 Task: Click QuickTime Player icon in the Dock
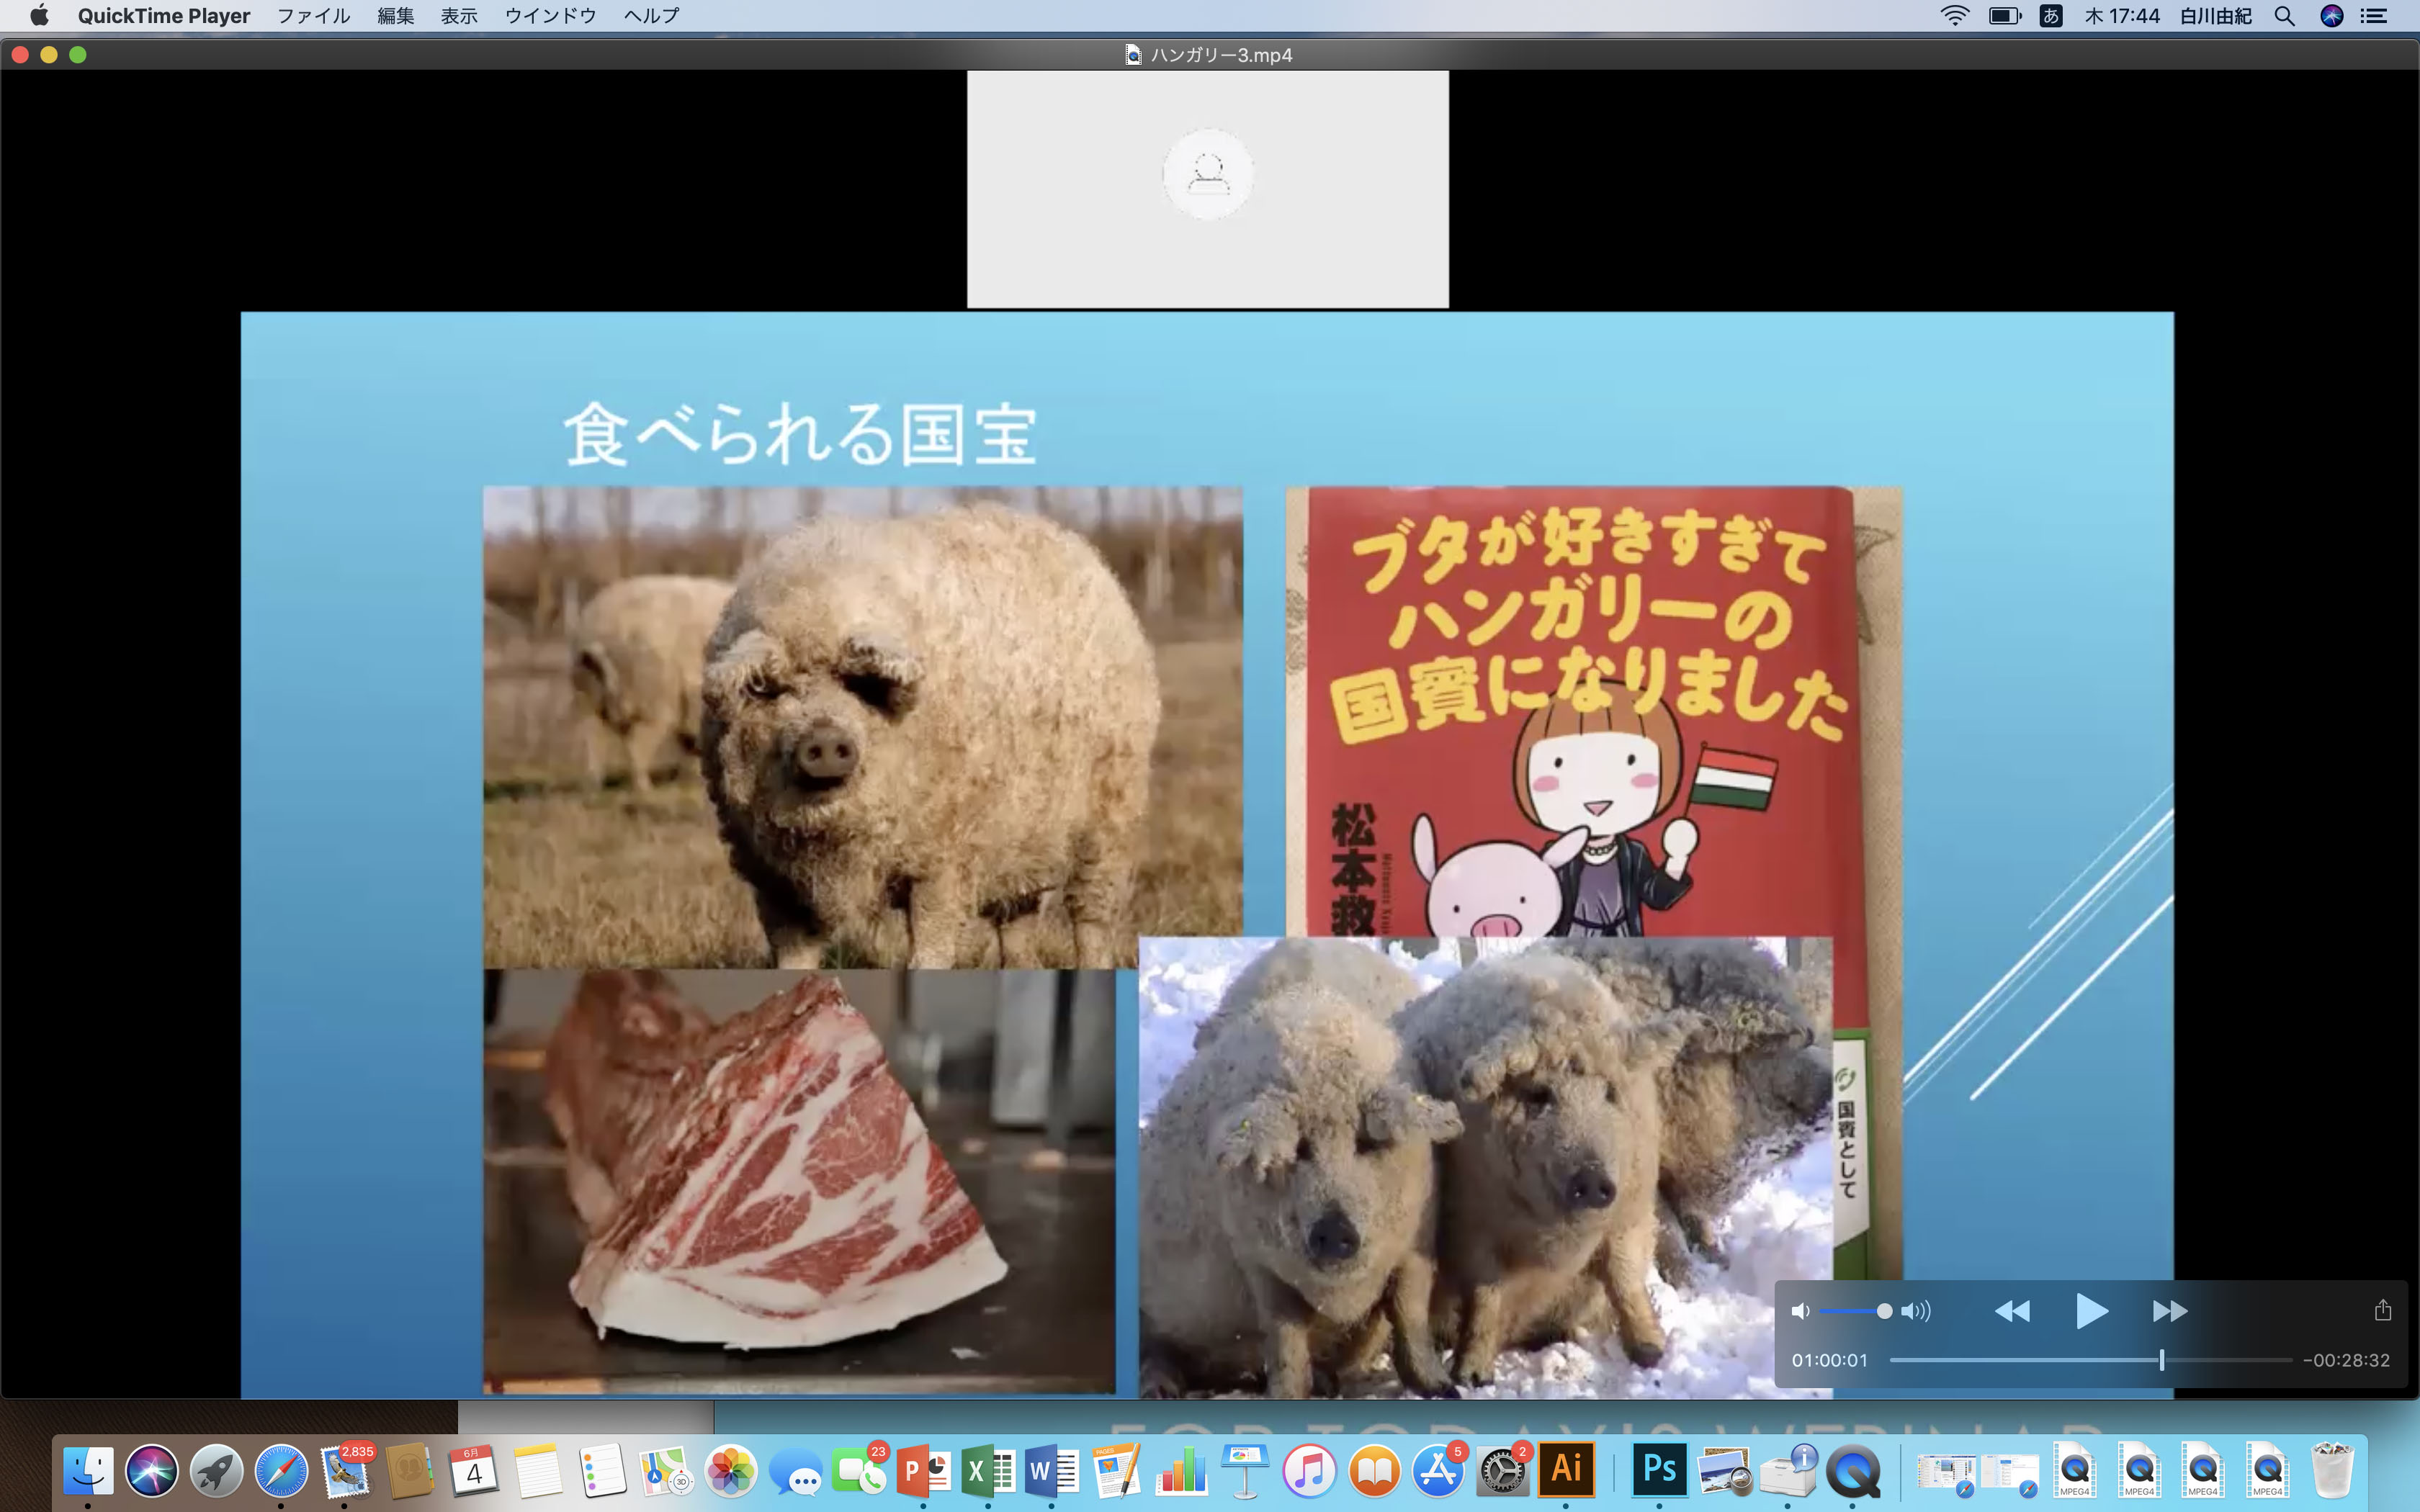[x=1853, y=1470]
